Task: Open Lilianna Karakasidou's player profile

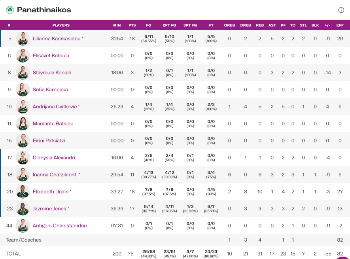Action: click(57, 39)
